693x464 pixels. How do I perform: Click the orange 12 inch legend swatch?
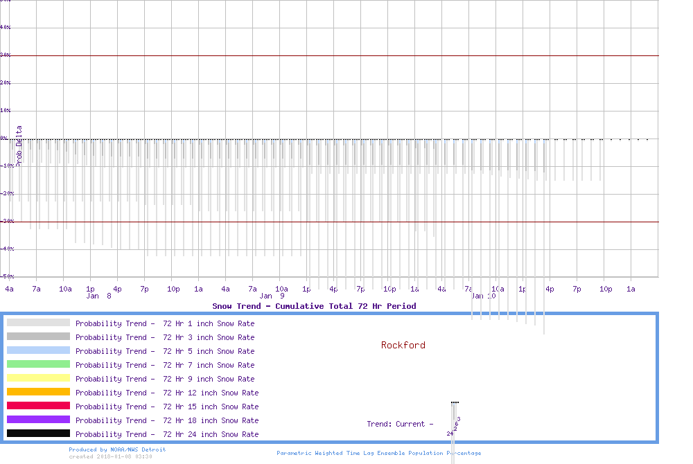click(x=38, y=392)
